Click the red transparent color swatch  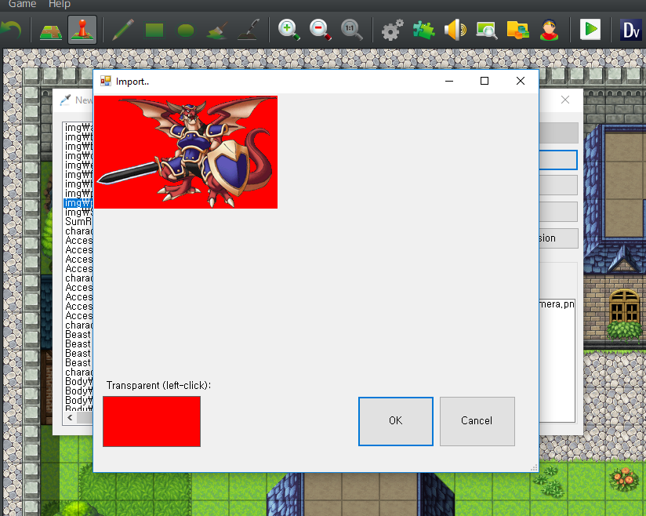[x=151, y=421]
